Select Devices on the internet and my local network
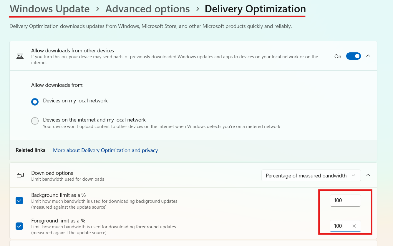 pos(35,121)
